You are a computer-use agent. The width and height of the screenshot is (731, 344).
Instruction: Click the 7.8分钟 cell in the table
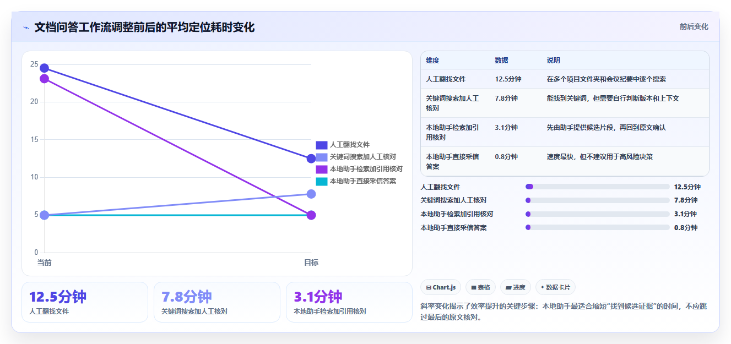[506, 99]
